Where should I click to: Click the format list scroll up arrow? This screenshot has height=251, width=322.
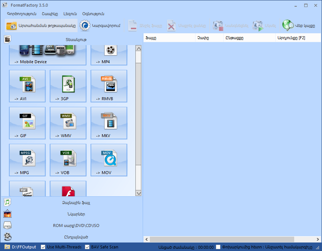coord(139,48)
